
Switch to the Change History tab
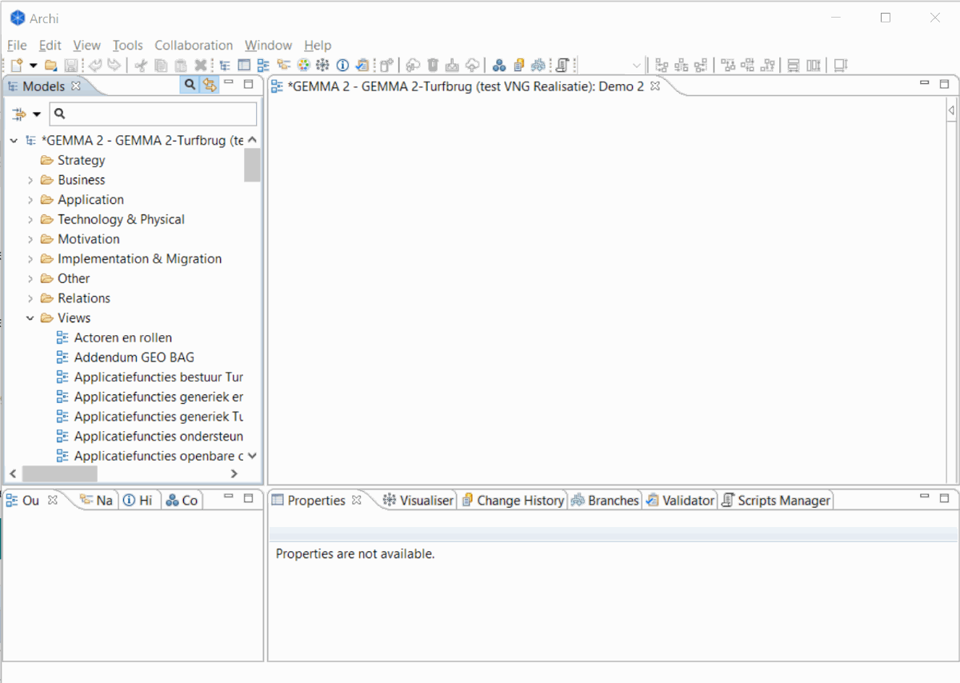(x=513, y=500)
